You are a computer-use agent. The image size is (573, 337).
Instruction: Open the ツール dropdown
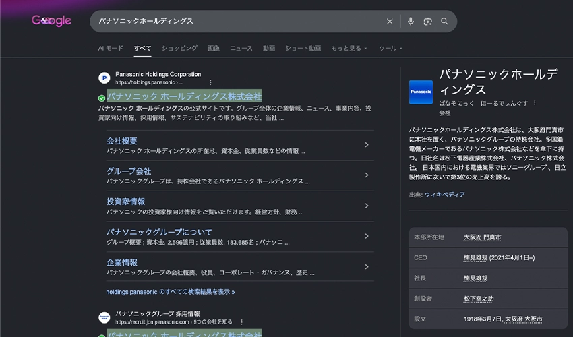tap(390, 49)
